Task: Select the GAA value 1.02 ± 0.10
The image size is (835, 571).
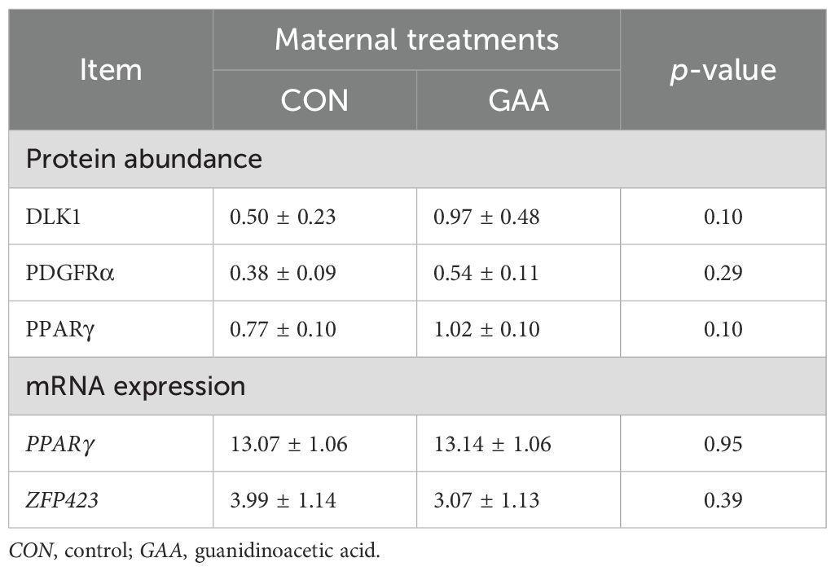Action: click(484, 328)
